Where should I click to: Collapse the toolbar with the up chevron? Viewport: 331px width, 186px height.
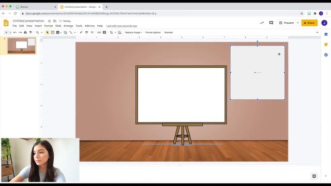click(317, 33)
